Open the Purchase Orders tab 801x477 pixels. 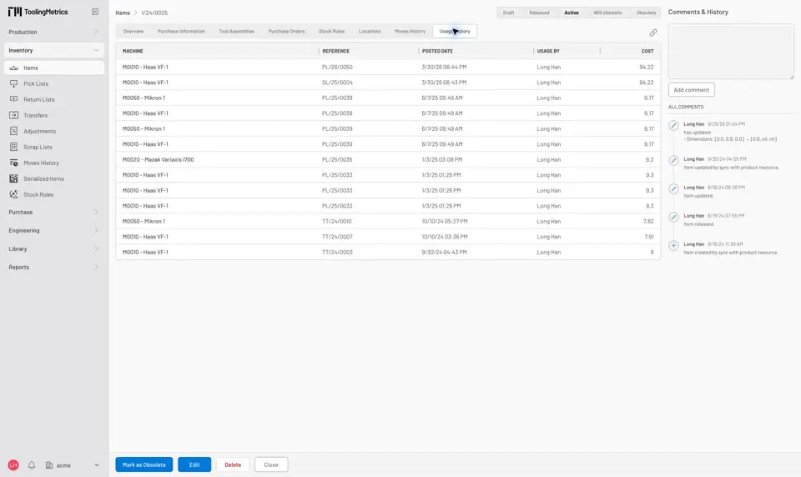pos(286,31)
